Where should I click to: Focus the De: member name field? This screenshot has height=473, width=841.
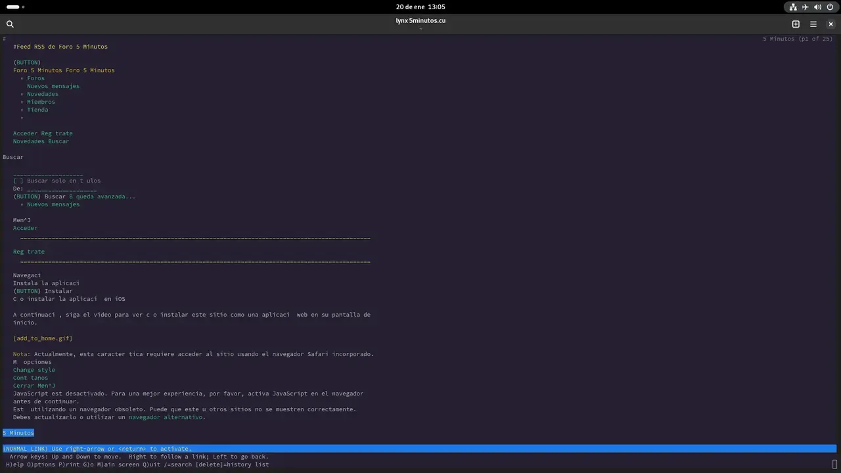coord(62,189)
